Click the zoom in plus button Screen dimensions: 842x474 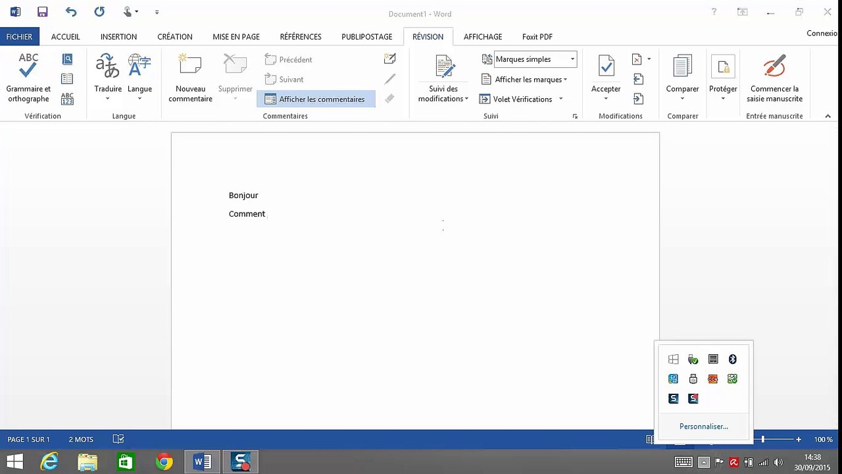(799, 439)
